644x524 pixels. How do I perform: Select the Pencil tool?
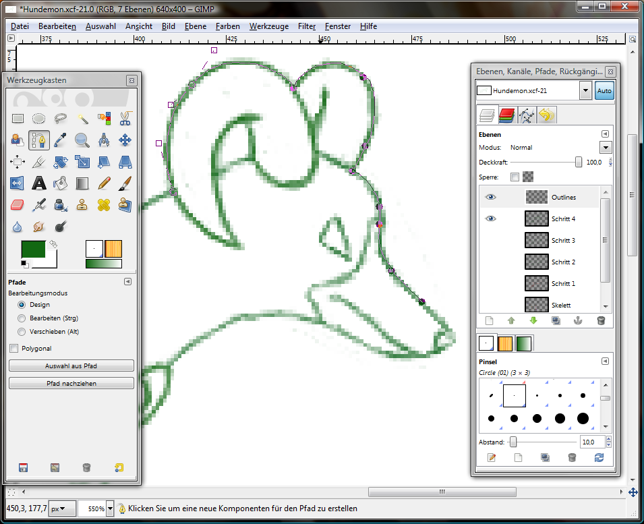tap(104, 183)
